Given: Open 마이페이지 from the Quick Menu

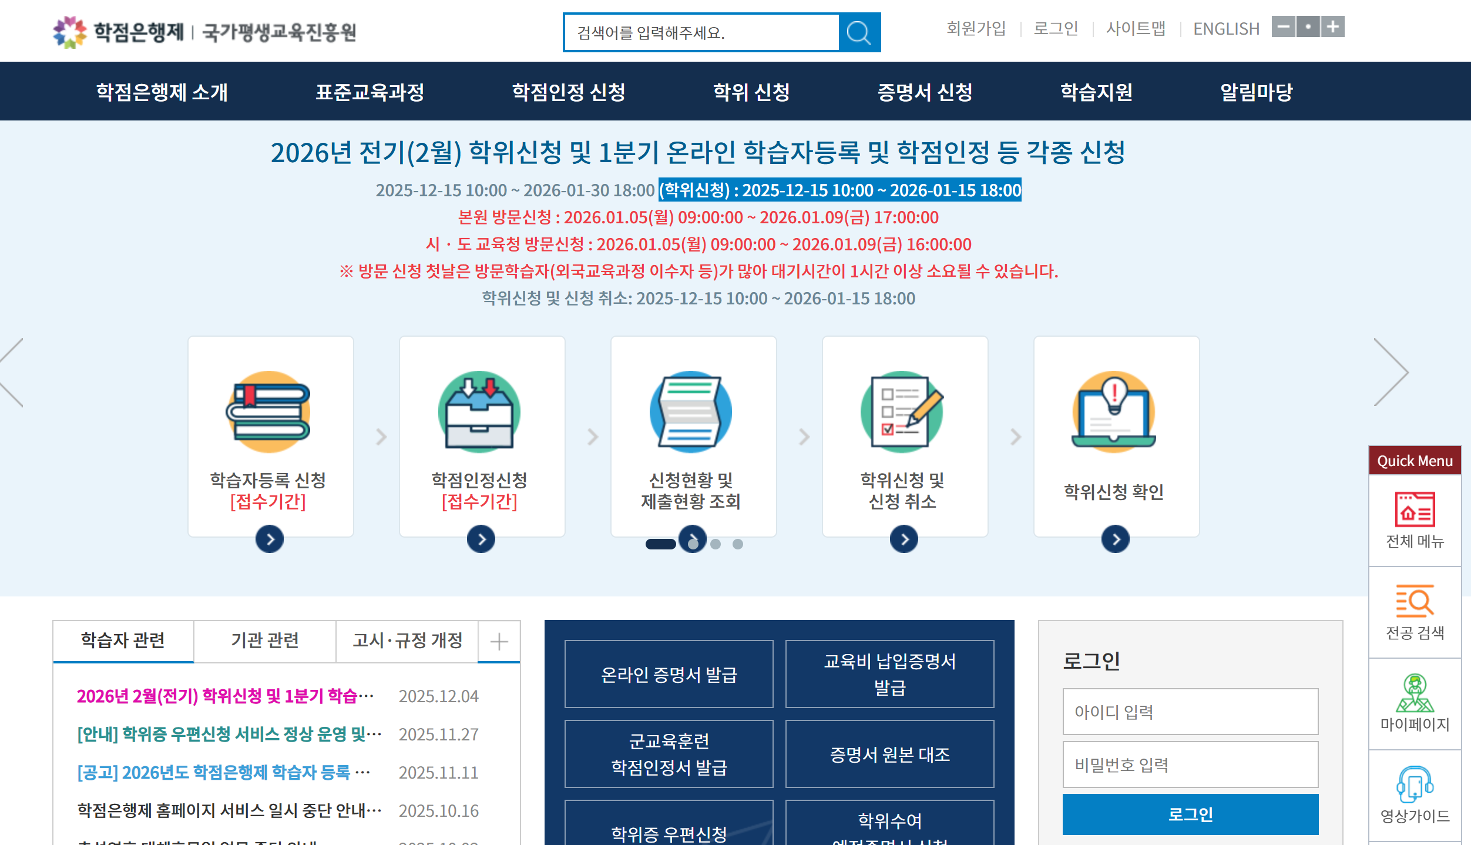Looking at the screenshot, I should 1415,703.
